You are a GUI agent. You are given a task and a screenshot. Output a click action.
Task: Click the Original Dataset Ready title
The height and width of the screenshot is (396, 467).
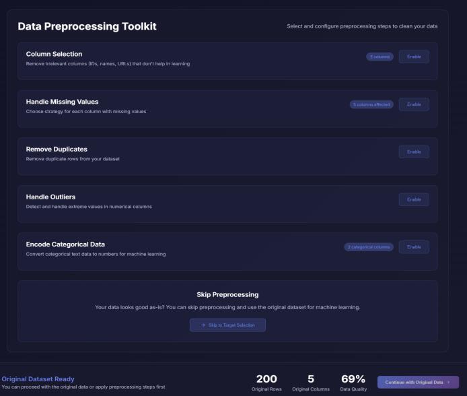(38, 378)
